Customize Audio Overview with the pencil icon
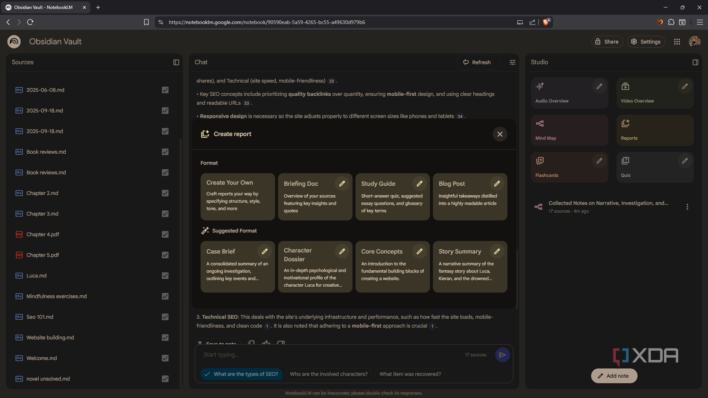This screenshot has width=708, height=398. (x=599, y=86)
